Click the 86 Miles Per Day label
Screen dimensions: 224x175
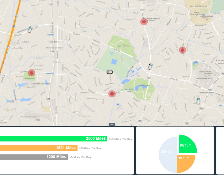click(x=90, y=148)
